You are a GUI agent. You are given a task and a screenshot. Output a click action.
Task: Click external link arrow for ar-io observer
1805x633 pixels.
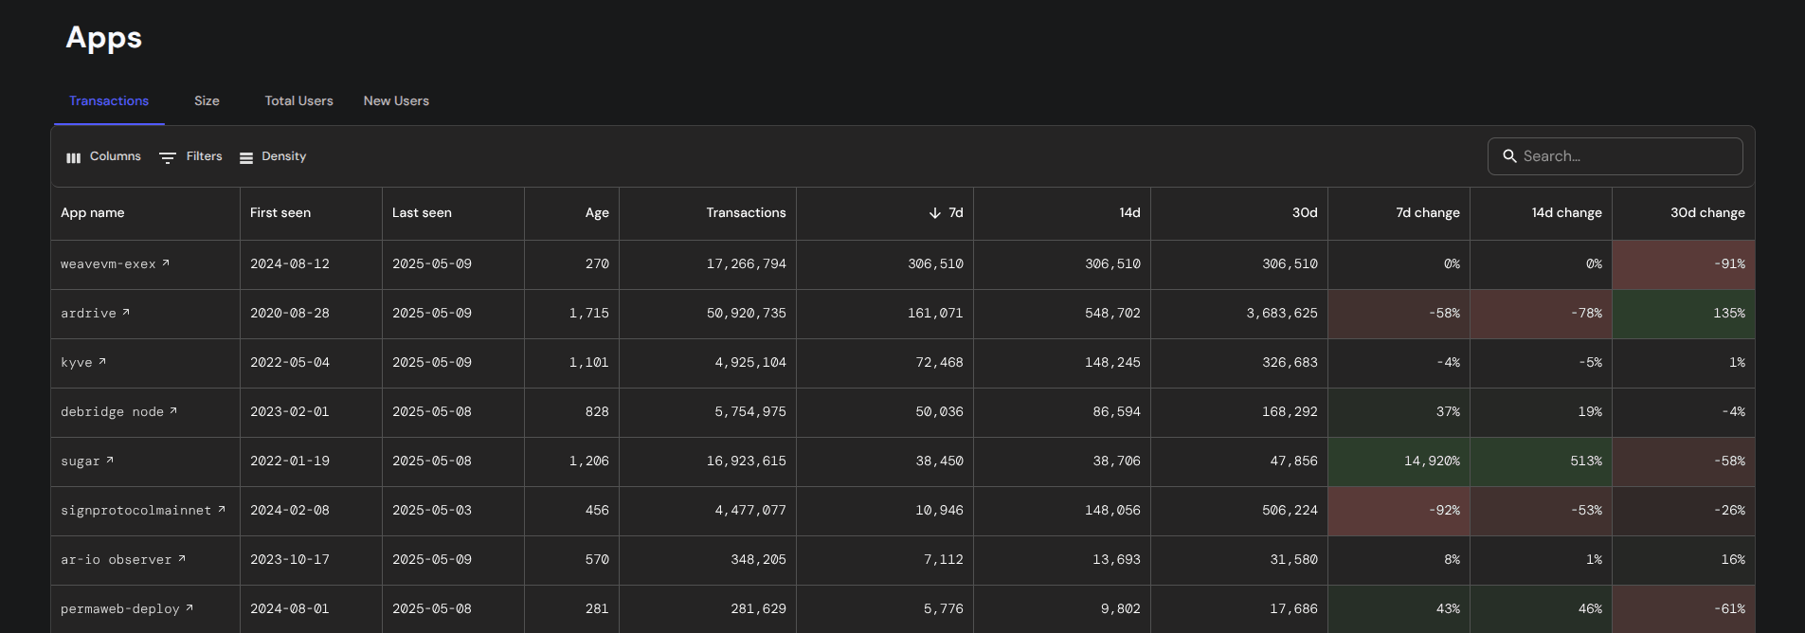pos(182,559)
